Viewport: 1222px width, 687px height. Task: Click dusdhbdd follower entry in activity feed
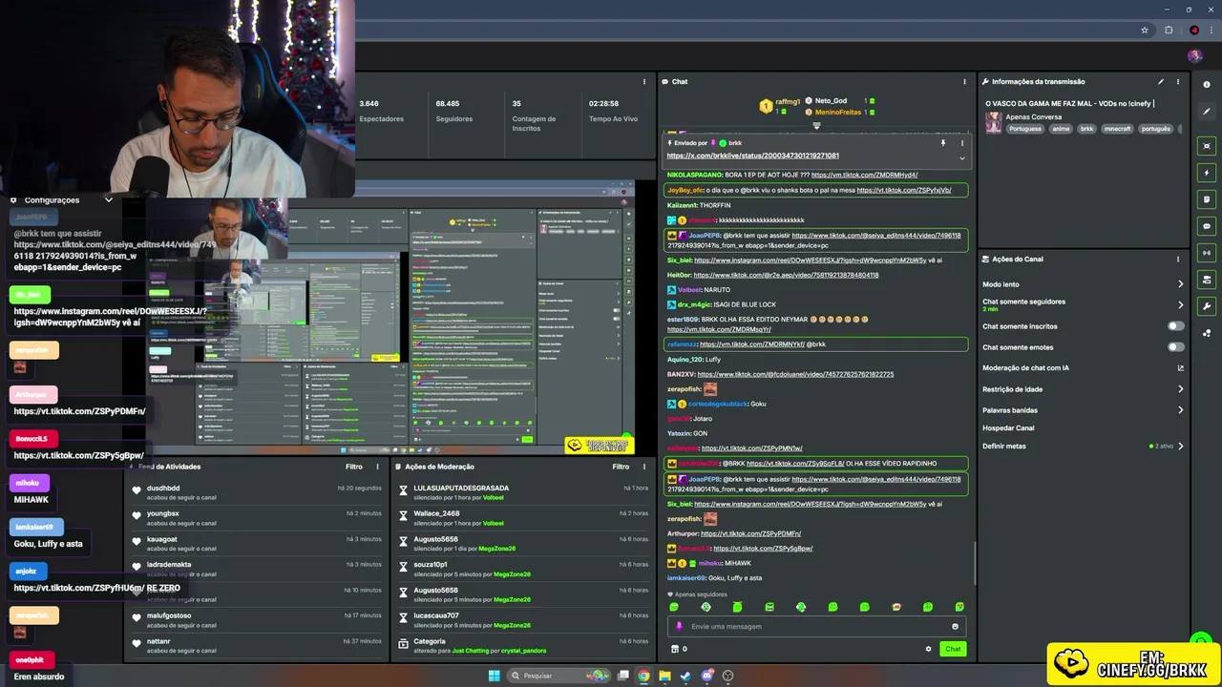coord(258,491)
